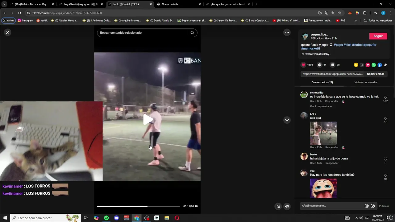The height and width of the screenshot is (222, 395).
Task: Click the translate page icon in address bar
Action: (326, 13)
